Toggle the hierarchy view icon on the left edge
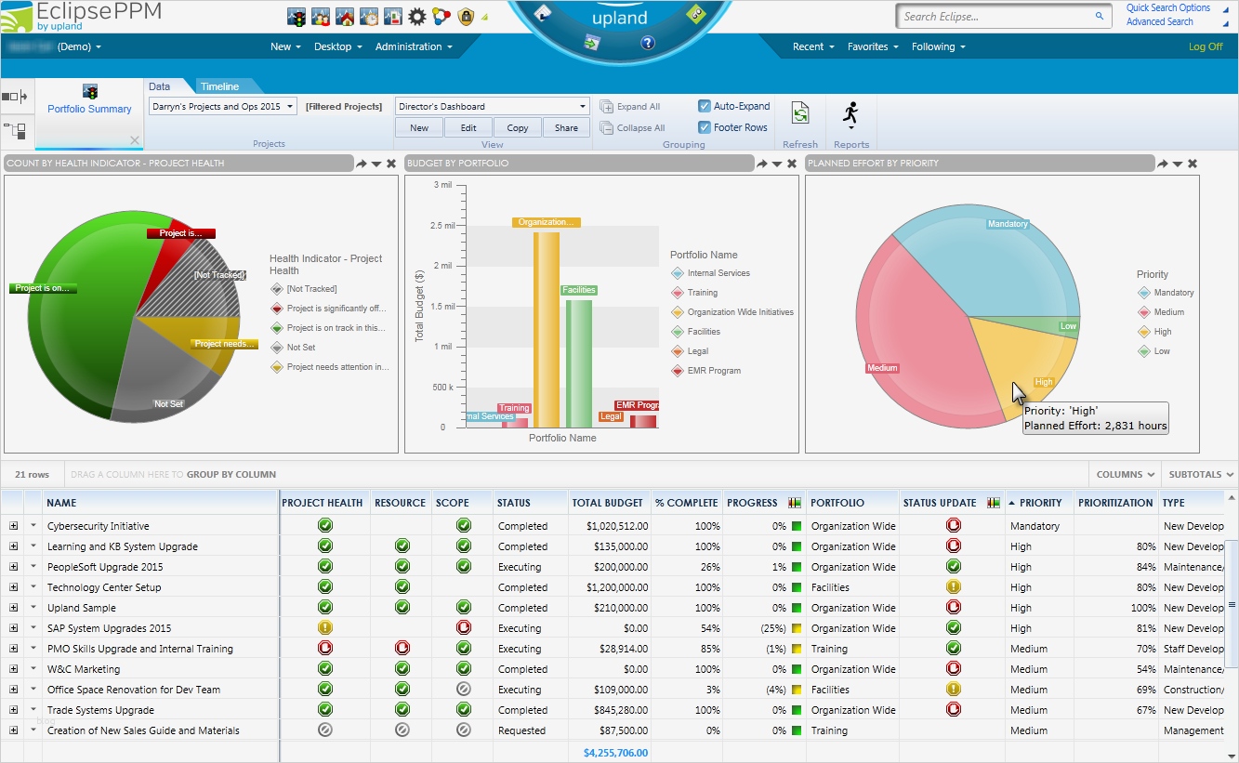The width and height of the screenshot is (1239, 763). point(15,131)
